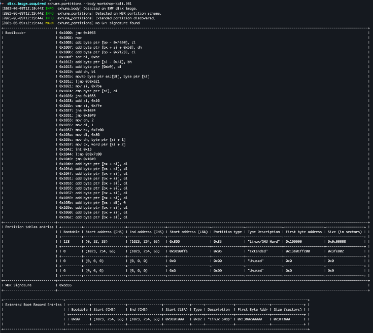Viewport: 373px width, 333px height.
Task: Click the EBR first byte address '0x1380200000'
Action: tap(250, 319)
